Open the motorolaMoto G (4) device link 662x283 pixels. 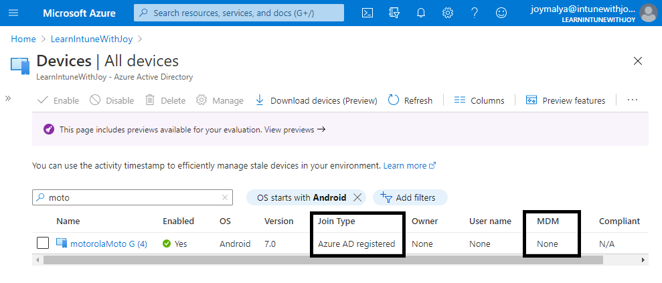[108, 244]
